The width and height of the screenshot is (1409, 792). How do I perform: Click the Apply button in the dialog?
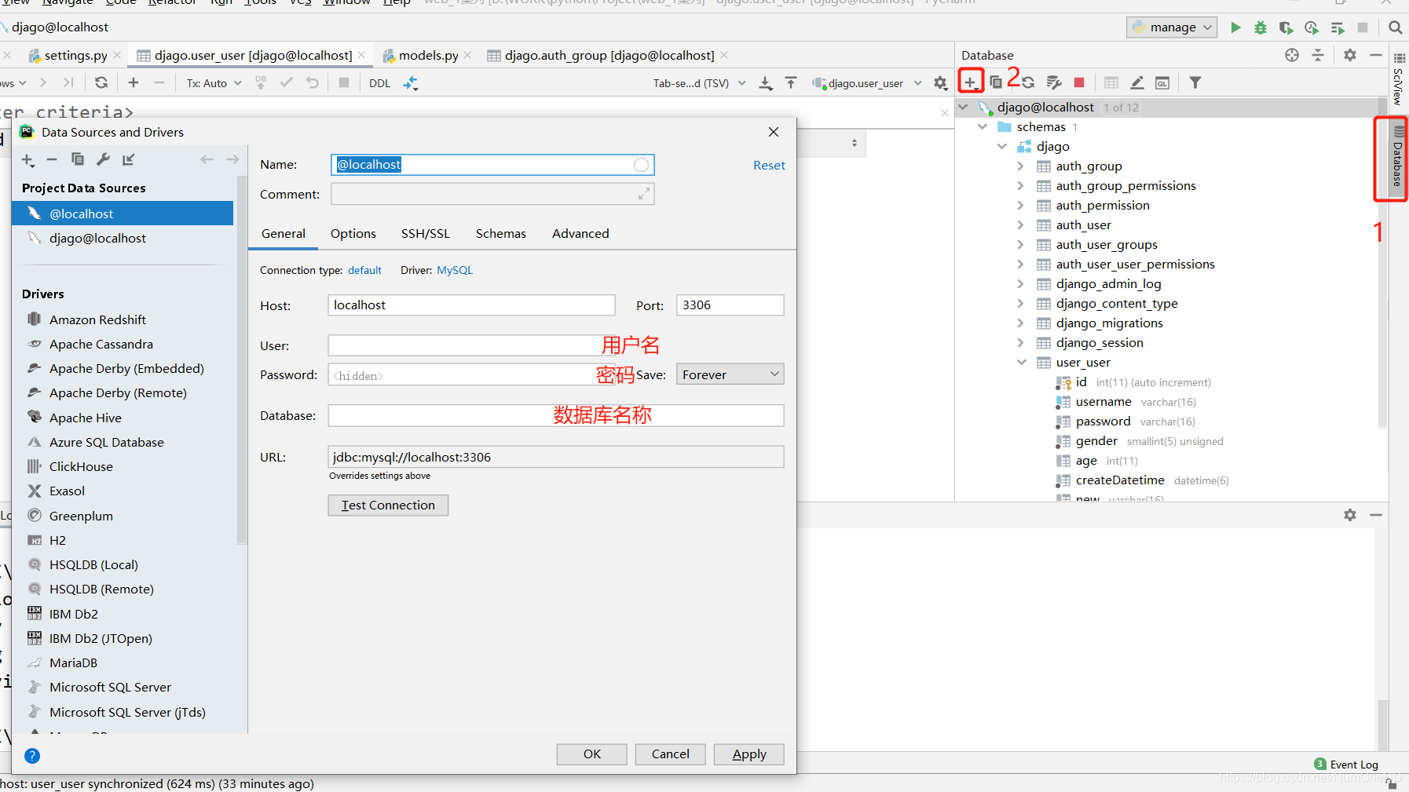coord(748,754)
